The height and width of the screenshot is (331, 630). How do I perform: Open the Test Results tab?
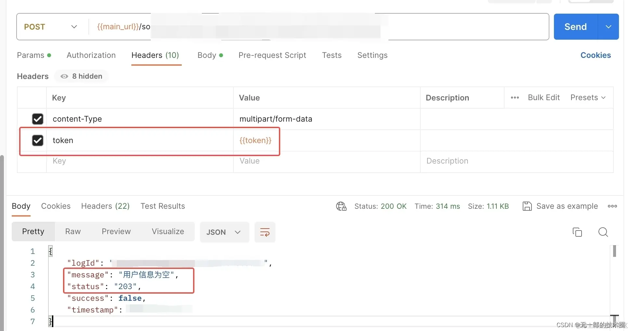163,206
